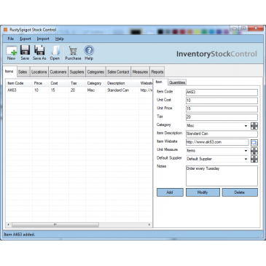Click the Notes text area
Viewport: 266px width, 266px height.
(222, 176)
